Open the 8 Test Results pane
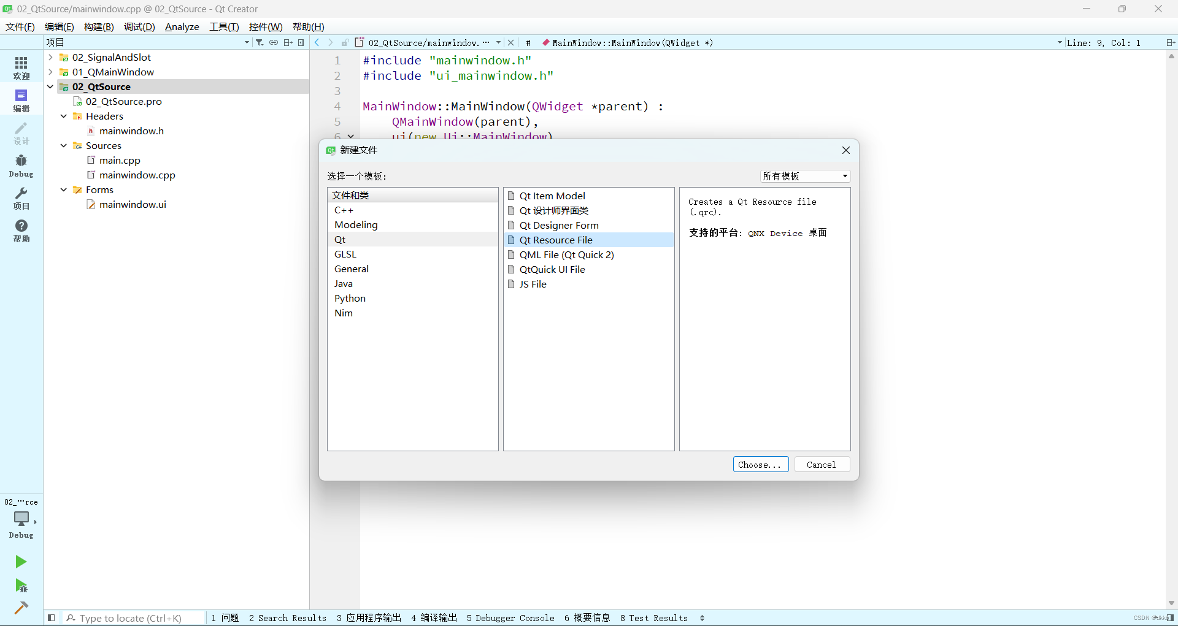 pos(654,617)
